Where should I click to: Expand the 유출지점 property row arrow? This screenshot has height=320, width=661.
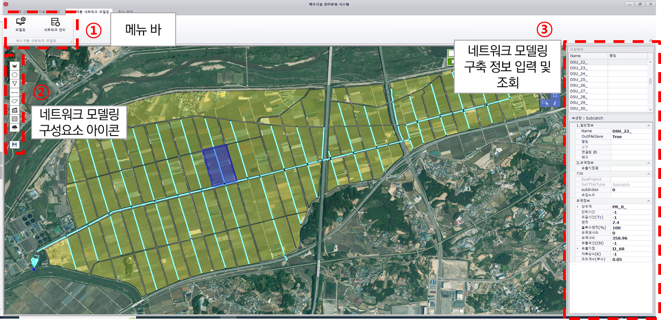577,249
